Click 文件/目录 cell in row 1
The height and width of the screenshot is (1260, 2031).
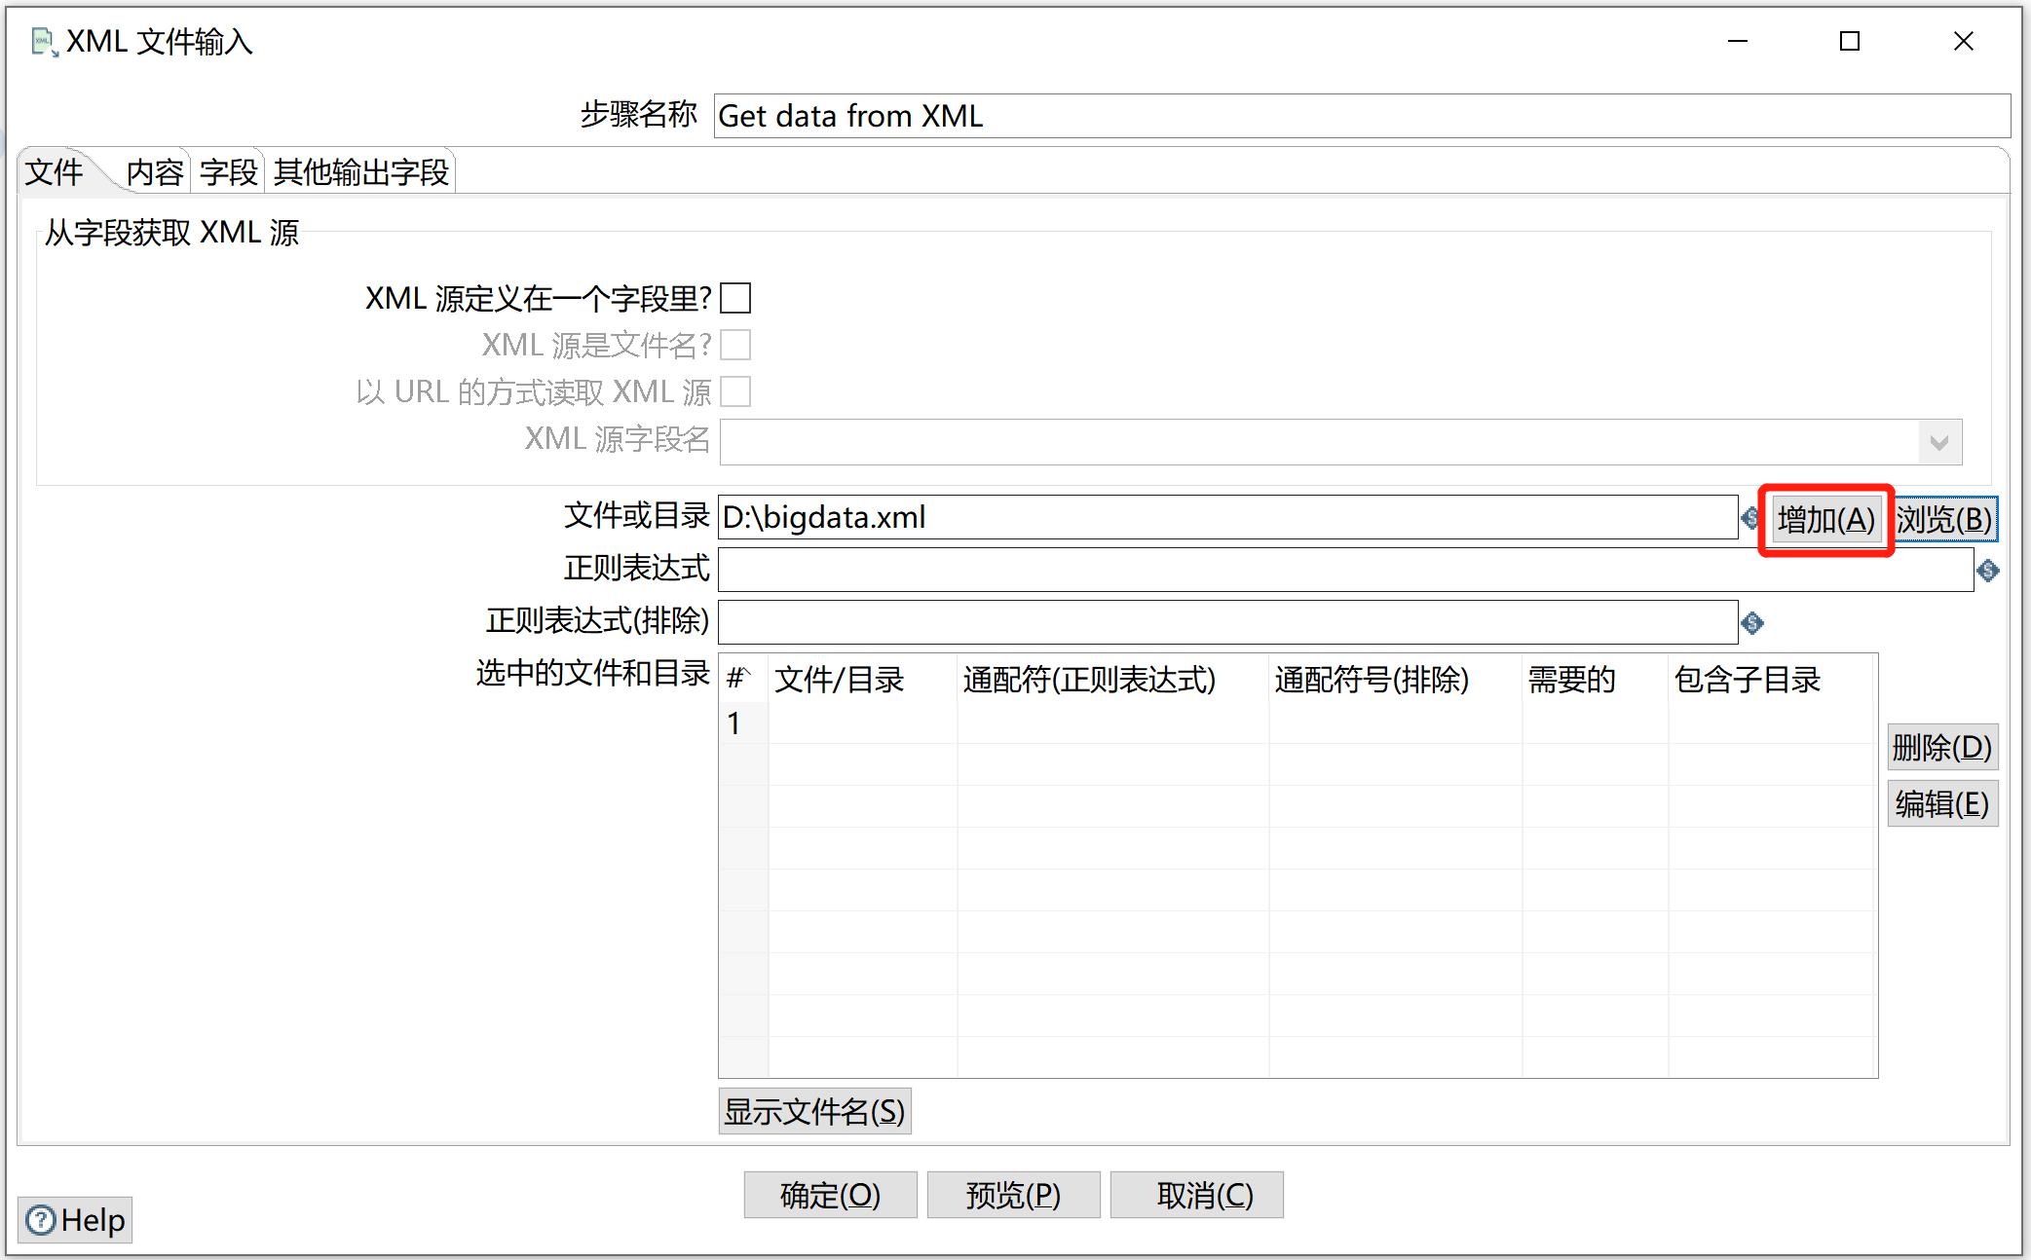tap(862, 723)
